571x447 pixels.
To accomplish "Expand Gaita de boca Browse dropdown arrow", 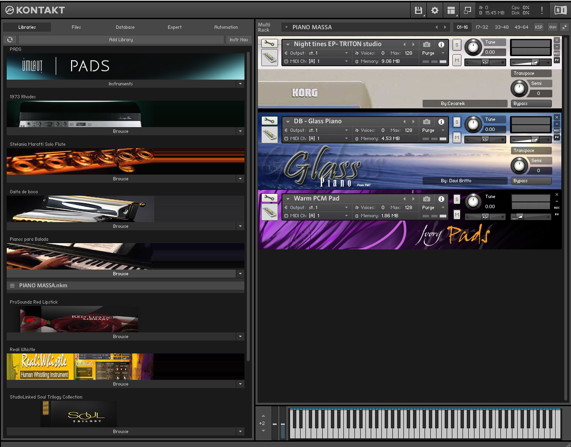I will coord(240,226).
